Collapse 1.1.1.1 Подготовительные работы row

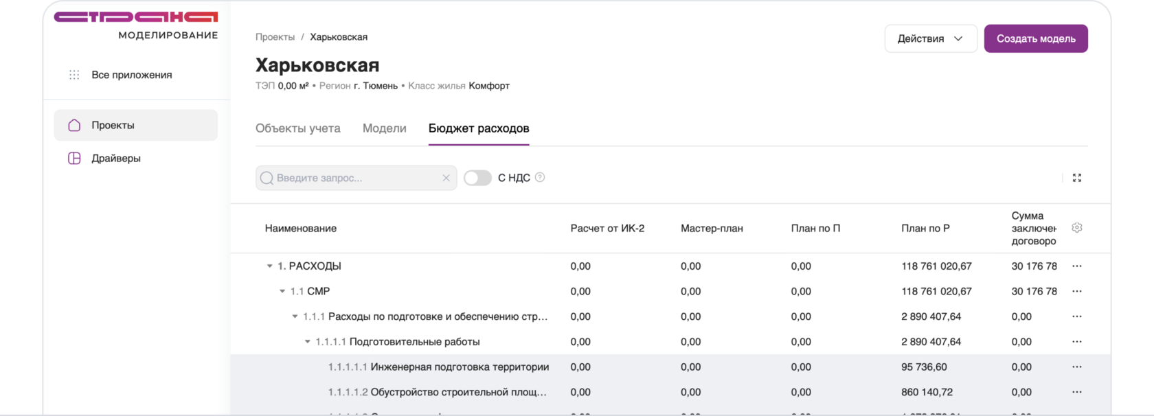pyautogui.click(x=308, y=342)
